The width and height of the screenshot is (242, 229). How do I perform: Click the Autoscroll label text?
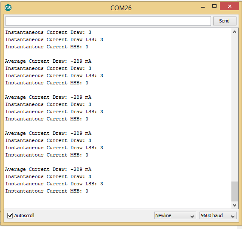(x=24, y=215)
